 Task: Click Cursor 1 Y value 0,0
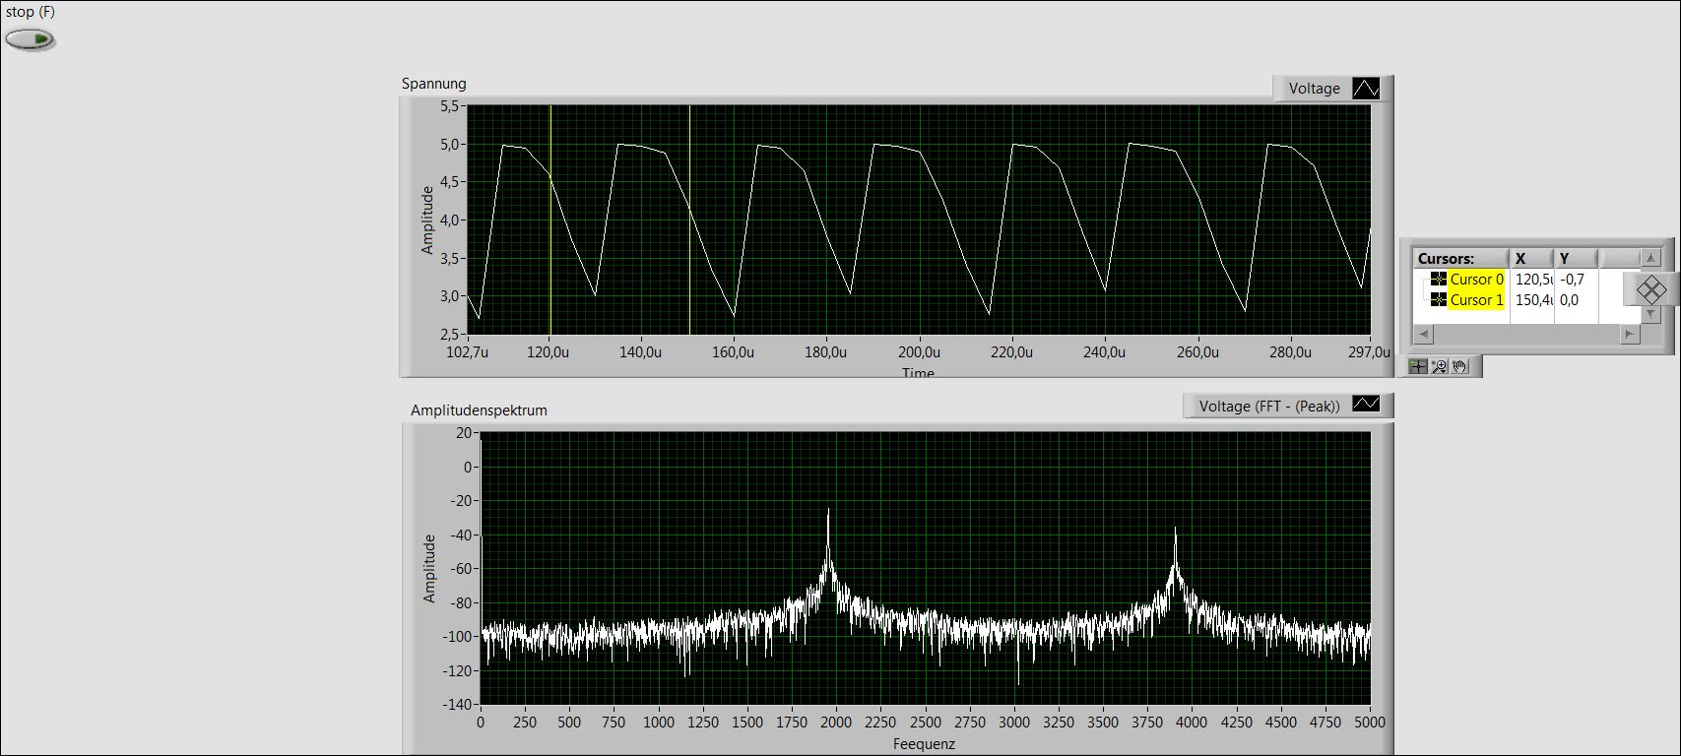pyautogui.click(x=1570, y=300)
